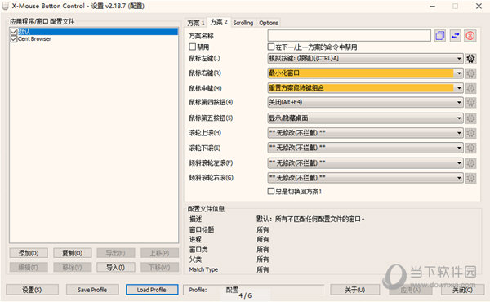Image resolution: width=490 pixels, height=302 pixels.
Task: Open the Scrolling tab
Action: (243, 23)
